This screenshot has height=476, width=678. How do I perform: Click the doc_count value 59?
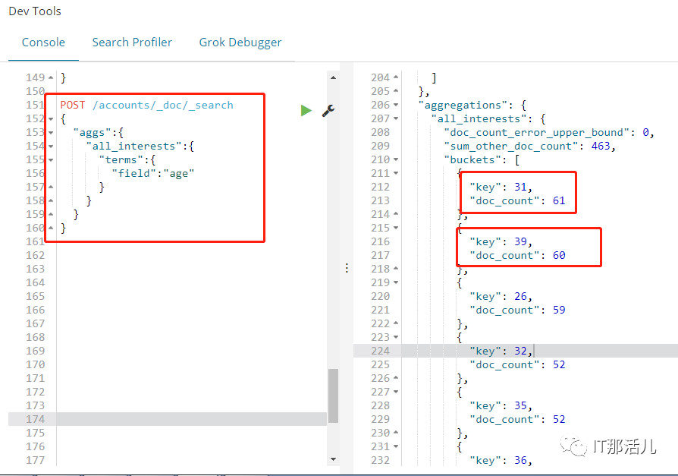tap(559, 310)
